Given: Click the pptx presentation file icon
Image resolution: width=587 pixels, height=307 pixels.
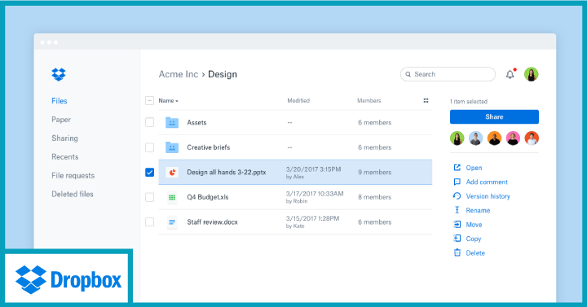Looking at the screenshot, I should tap(172, 172).
